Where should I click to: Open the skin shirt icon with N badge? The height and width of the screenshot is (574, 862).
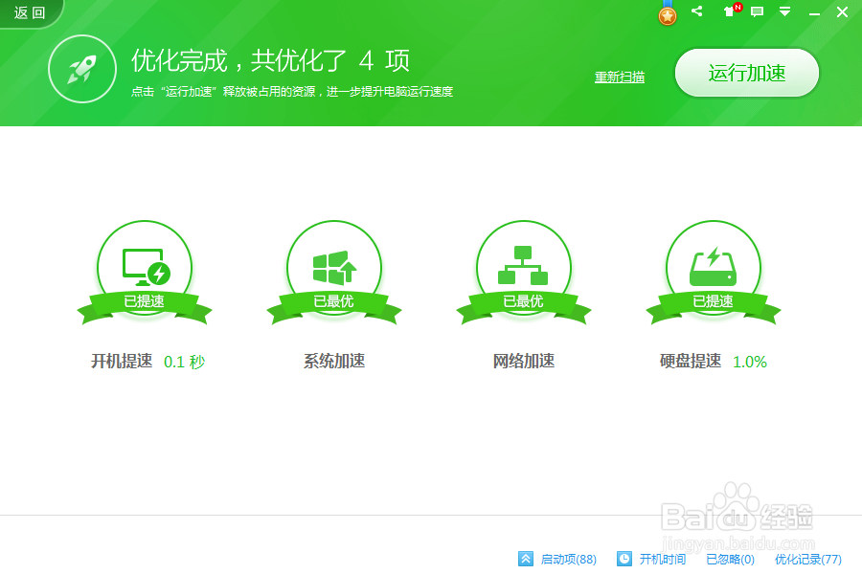click(x=732, y=11)
